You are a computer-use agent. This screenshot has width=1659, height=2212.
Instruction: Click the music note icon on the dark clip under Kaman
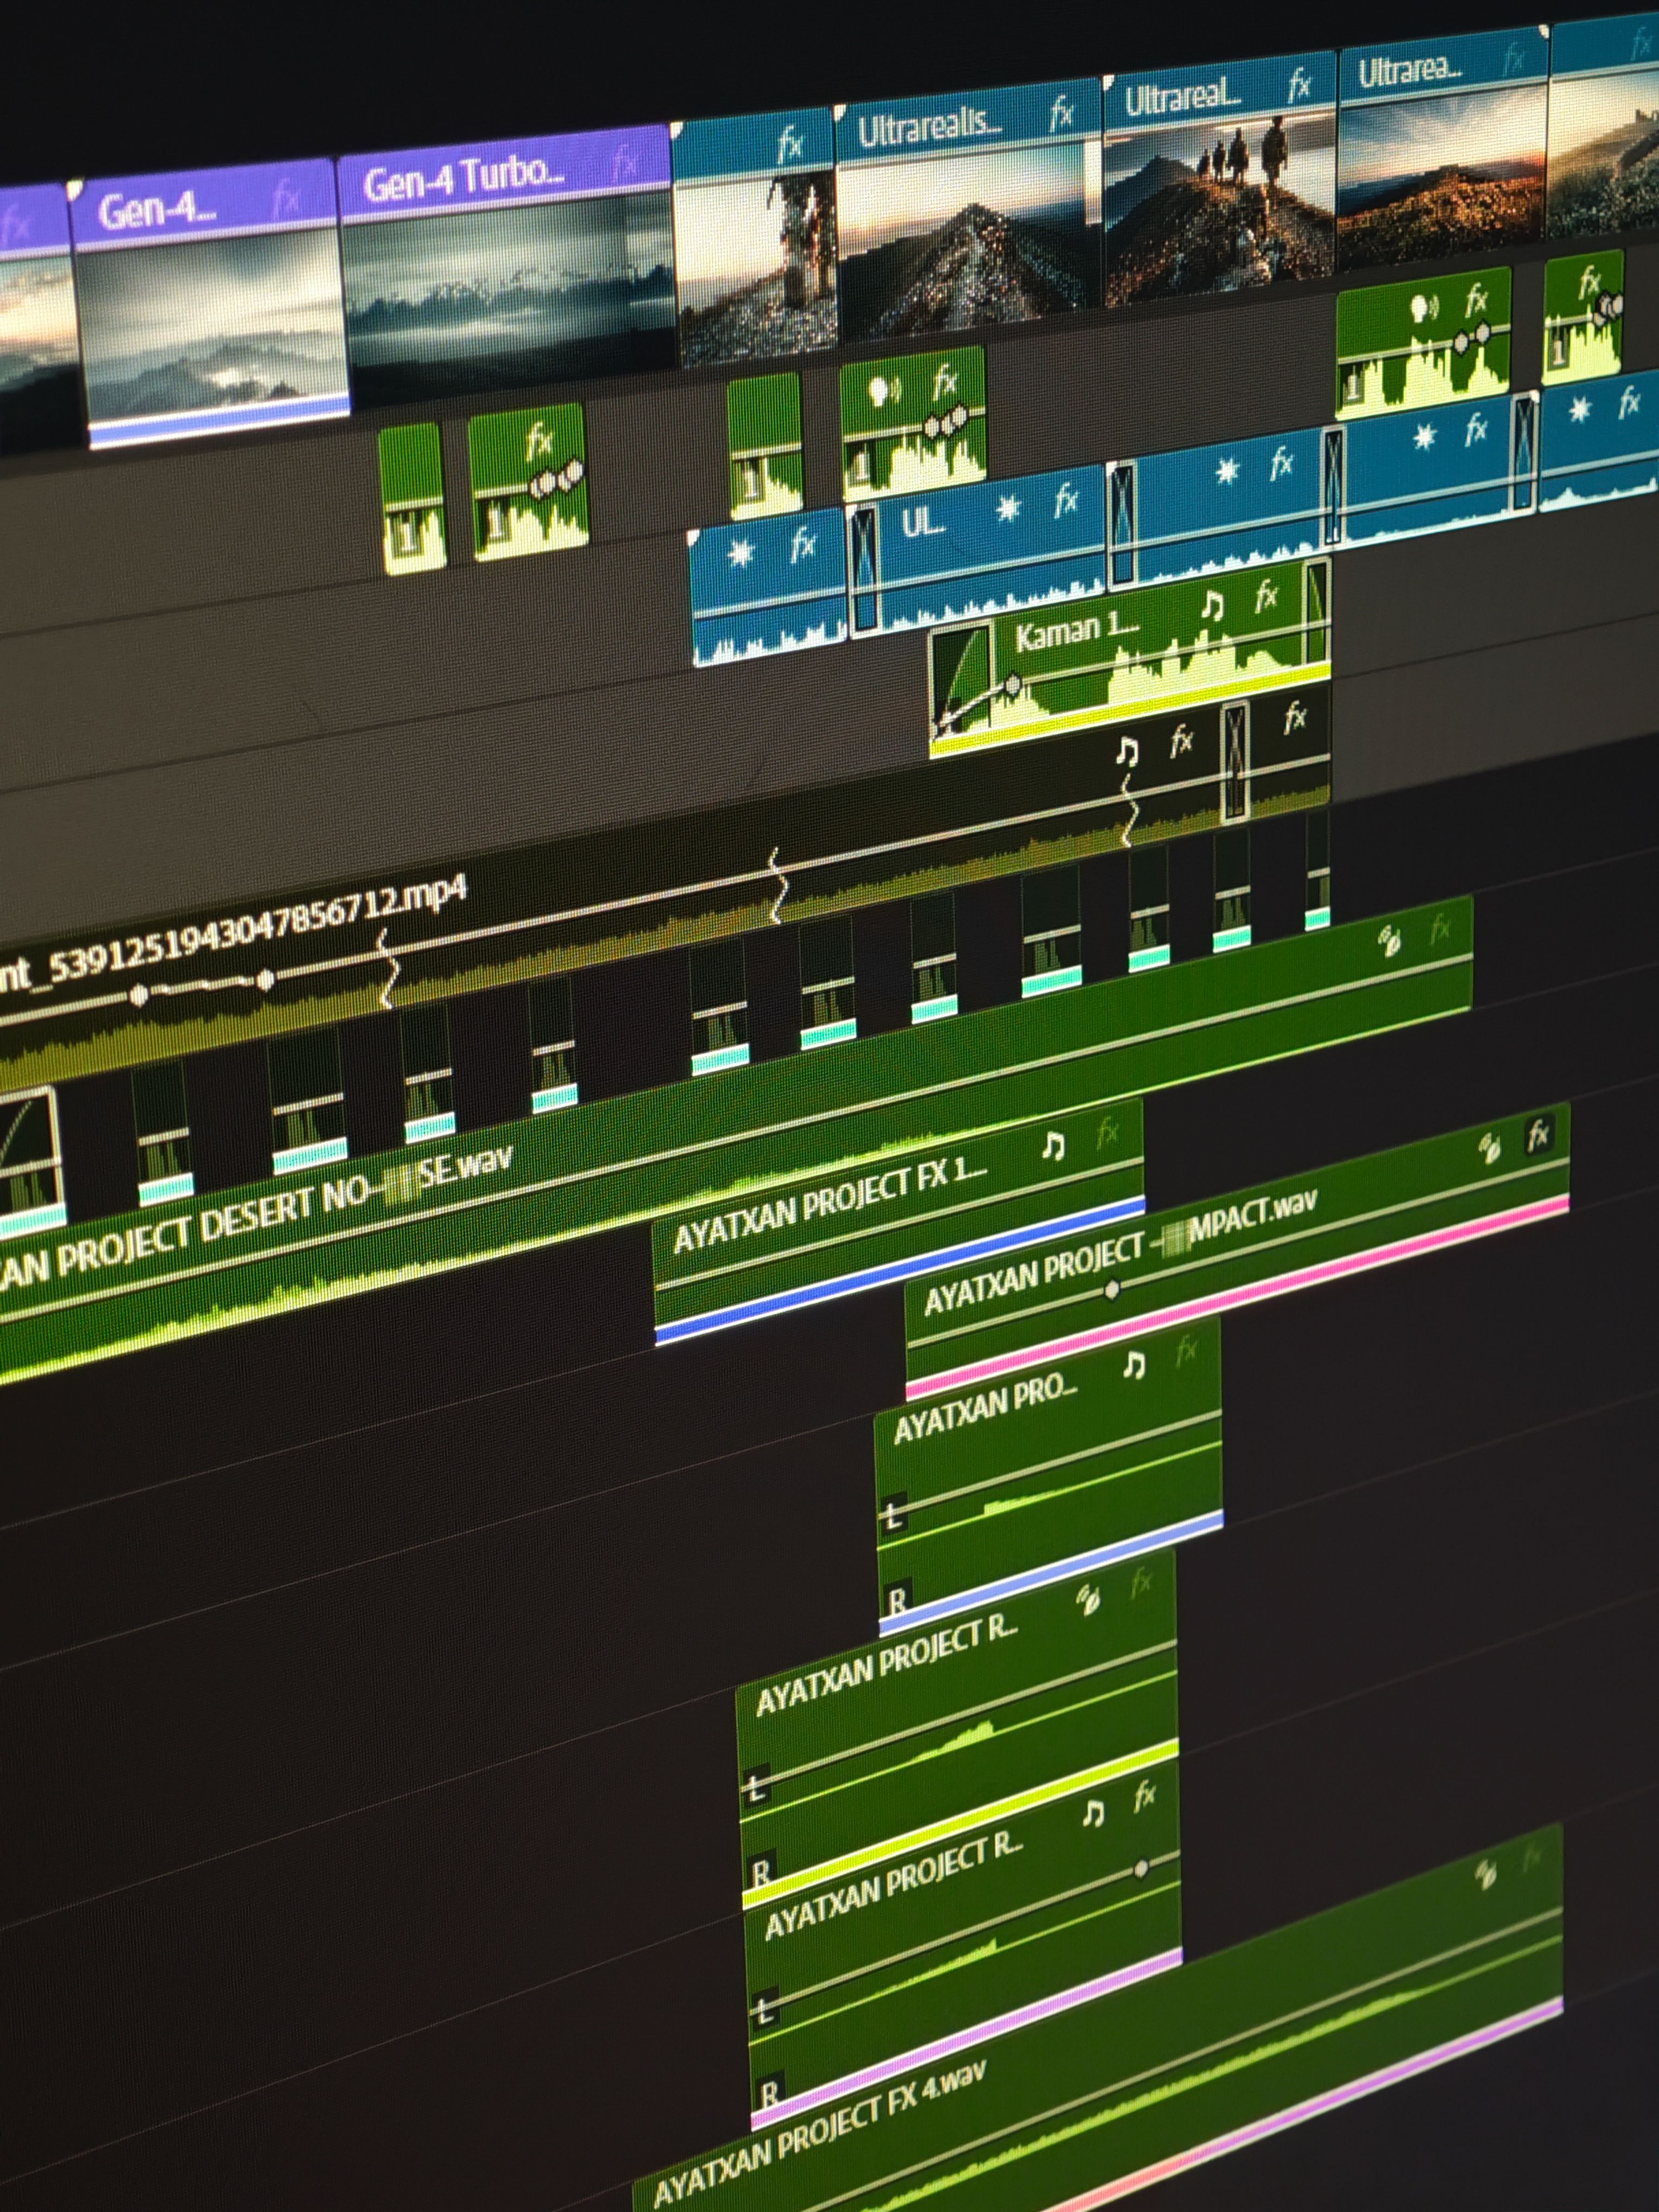pyautogui.click(x=1127, y=752)
